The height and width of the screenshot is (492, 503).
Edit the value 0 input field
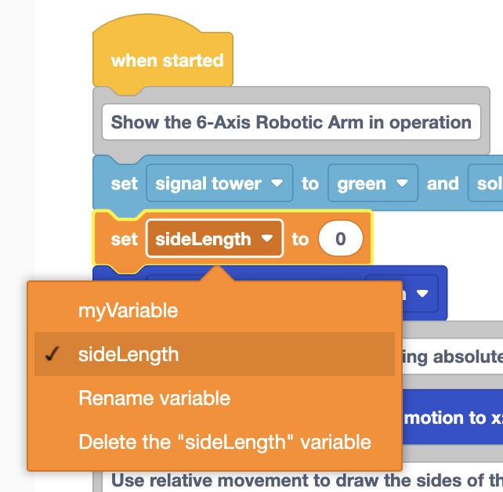pyautogui.click(x=341, y=239)
